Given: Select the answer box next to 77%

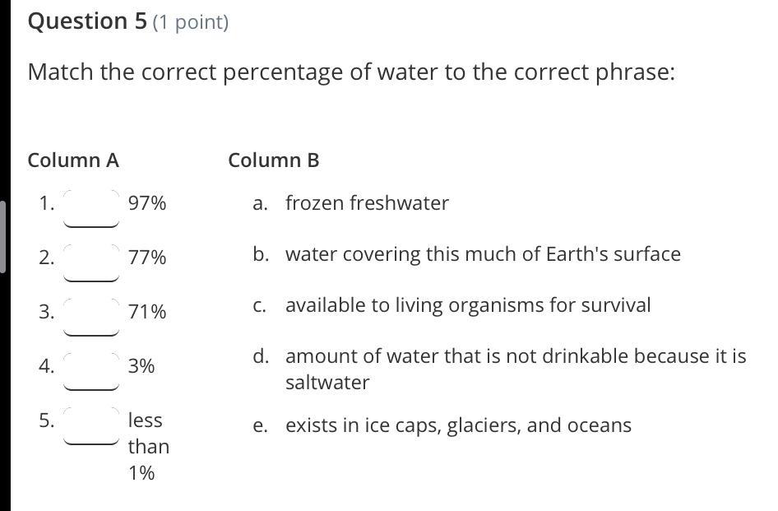Looking at the screenshot, I should coord(91,262).
